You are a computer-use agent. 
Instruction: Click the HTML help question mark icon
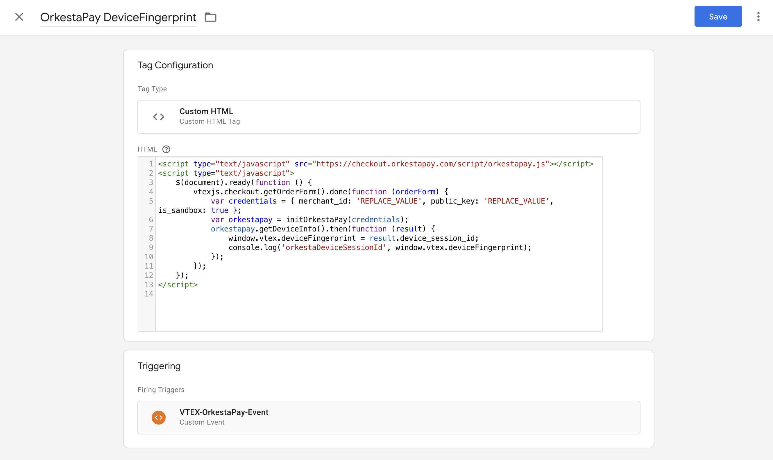(166, 149)
